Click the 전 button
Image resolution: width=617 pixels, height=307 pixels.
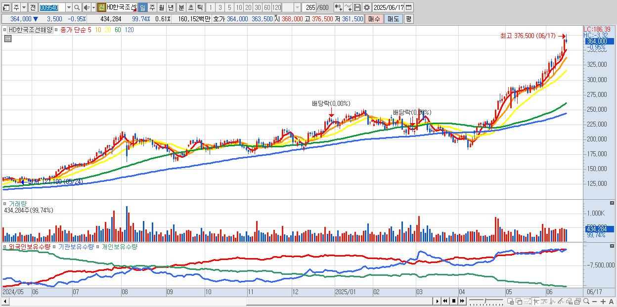pos(33,7)
